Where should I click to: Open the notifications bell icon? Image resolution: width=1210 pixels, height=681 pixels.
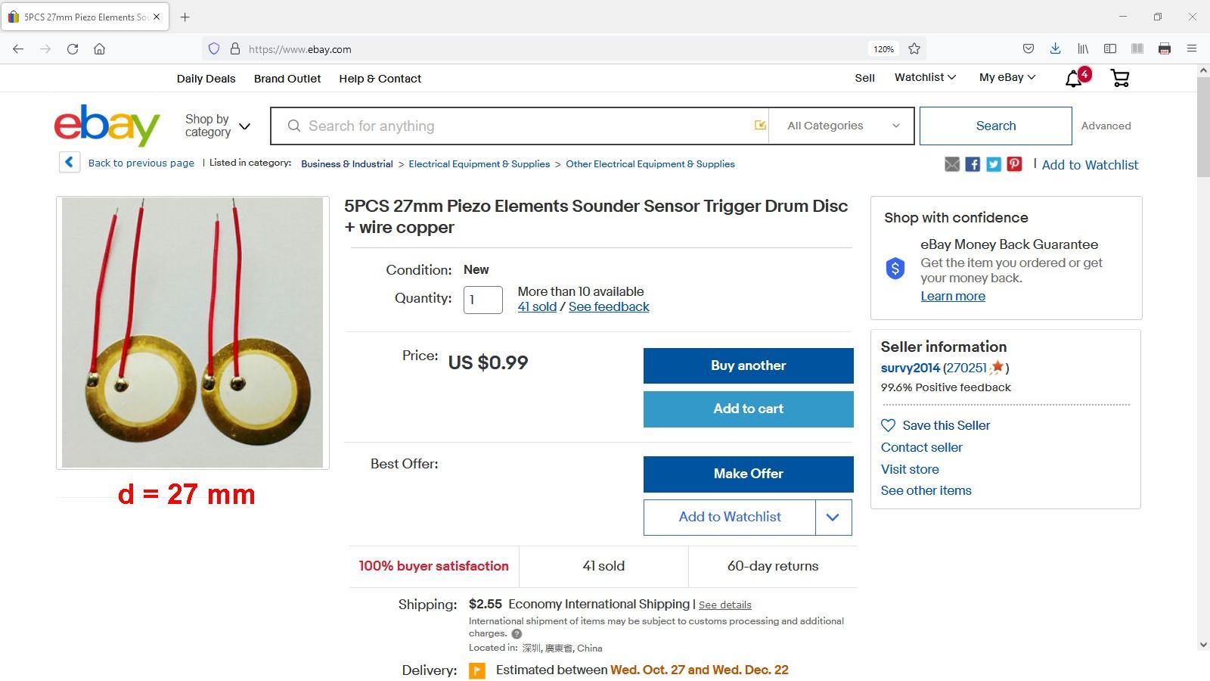click(x=1074, y=79)
